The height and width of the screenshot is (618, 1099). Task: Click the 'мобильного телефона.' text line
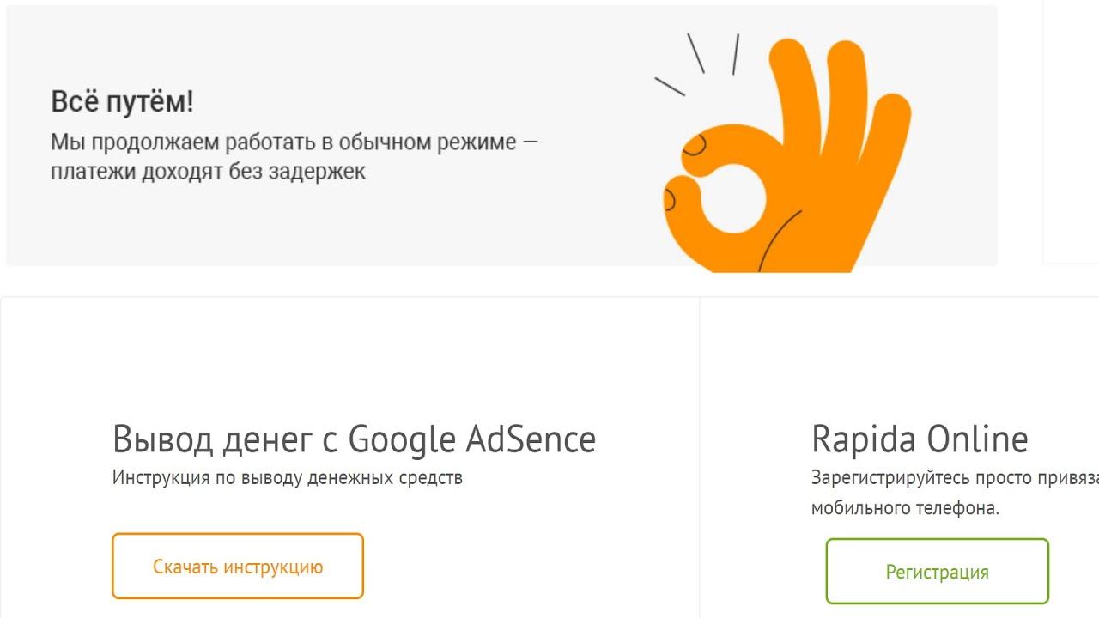905,507
